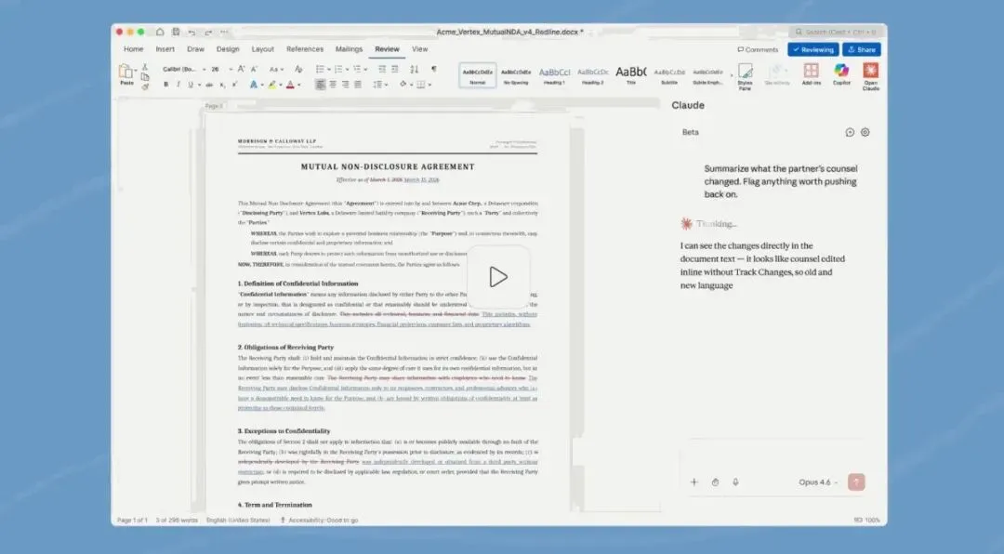The image size is (1004, 554).
Task: Open the Styles Pane
Action: point(745,75)
